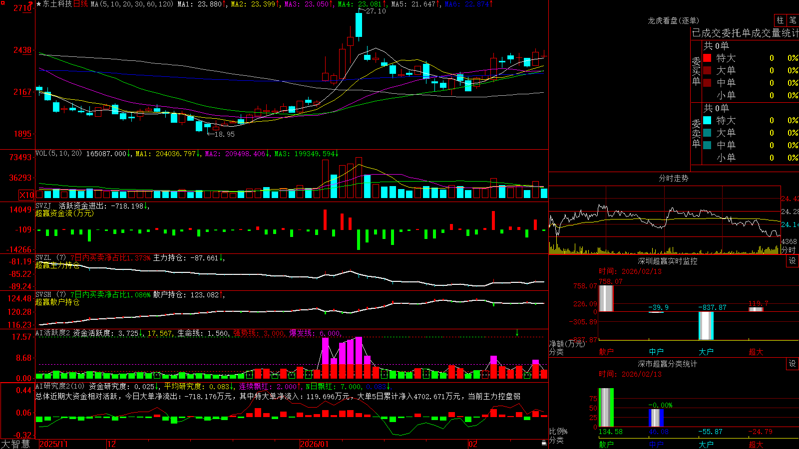The image size is (799, 449).
Task: Click the star icon before 东土科技
Action: point(39,4)
